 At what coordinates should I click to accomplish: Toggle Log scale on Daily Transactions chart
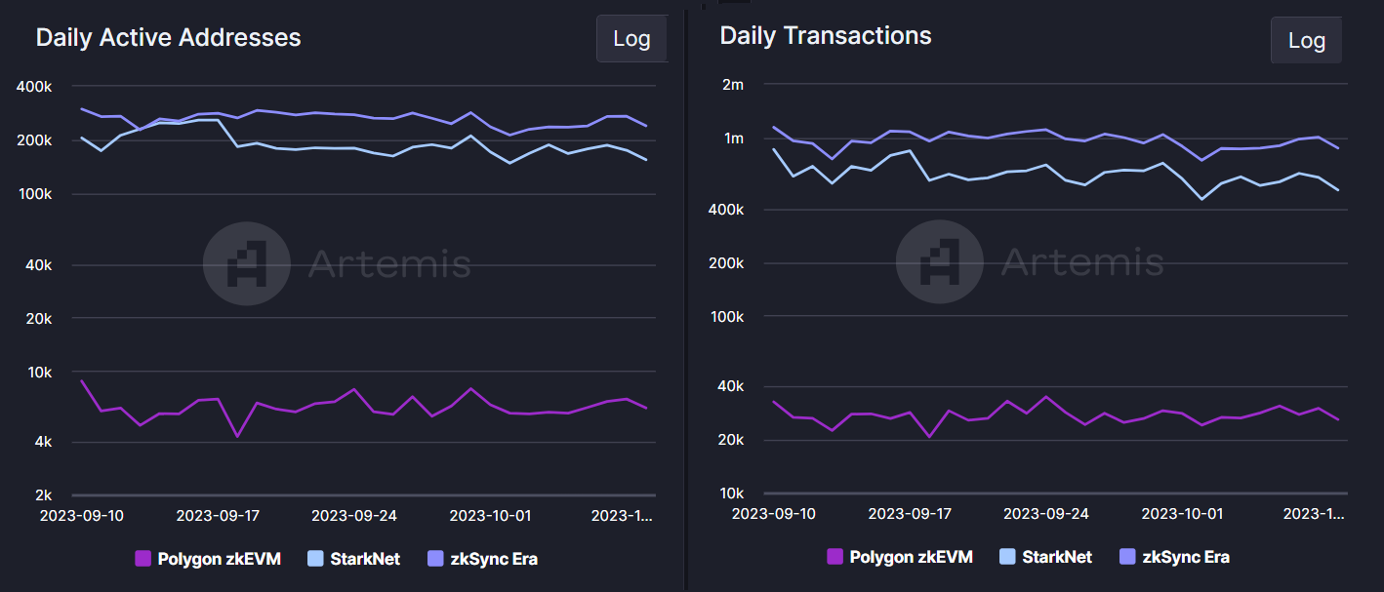tap(1306, 41)
